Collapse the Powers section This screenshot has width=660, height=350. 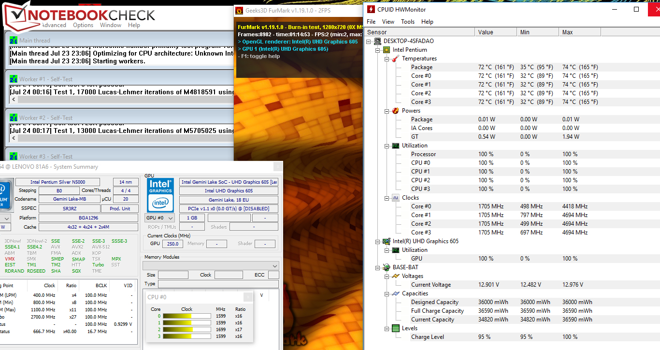387,111
